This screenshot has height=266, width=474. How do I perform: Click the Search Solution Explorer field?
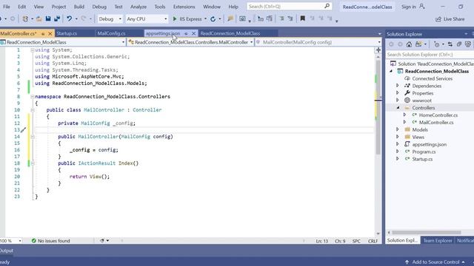click(x=430, y=55)
